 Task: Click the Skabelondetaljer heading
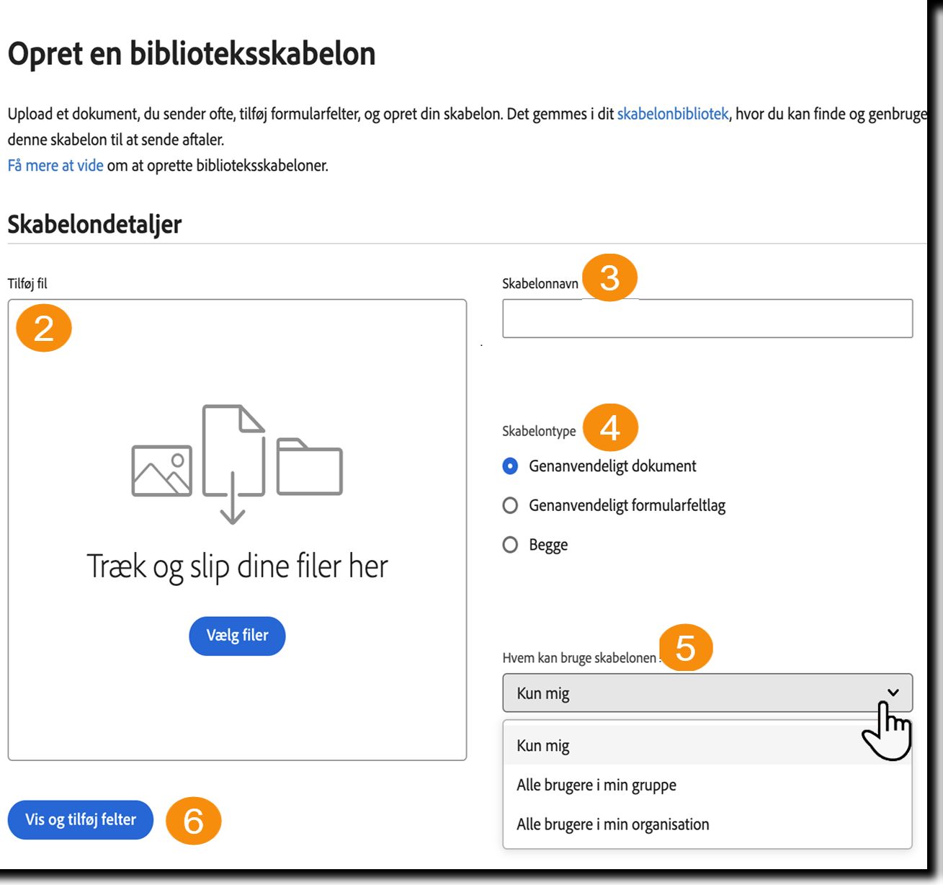coord(94,224)
